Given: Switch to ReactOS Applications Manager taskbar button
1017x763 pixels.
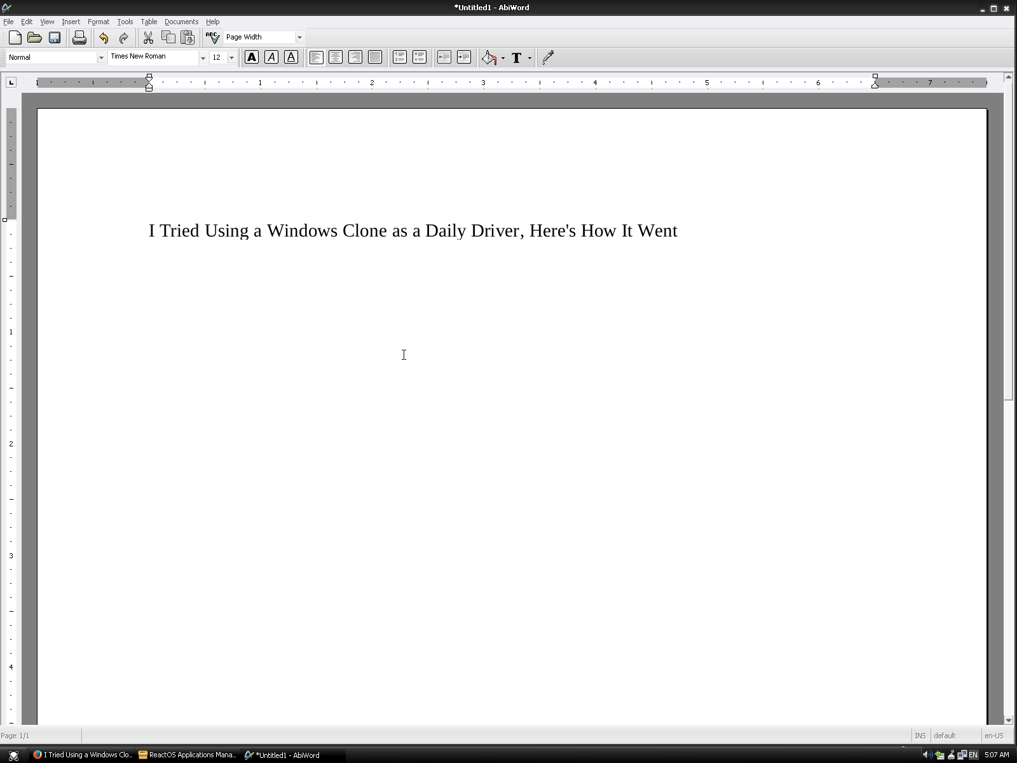Looking at the screenshot, I should pyautogui.click(x=188, y=755).
